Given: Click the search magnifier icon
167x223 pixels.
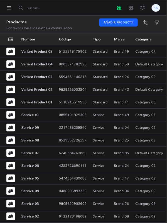Looking at the screenshot, I should point(21,8).
